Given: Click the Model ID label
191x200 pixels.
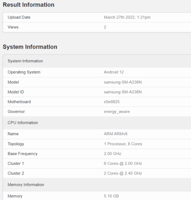Looking at the screenshot, I should tap(16, 92).
